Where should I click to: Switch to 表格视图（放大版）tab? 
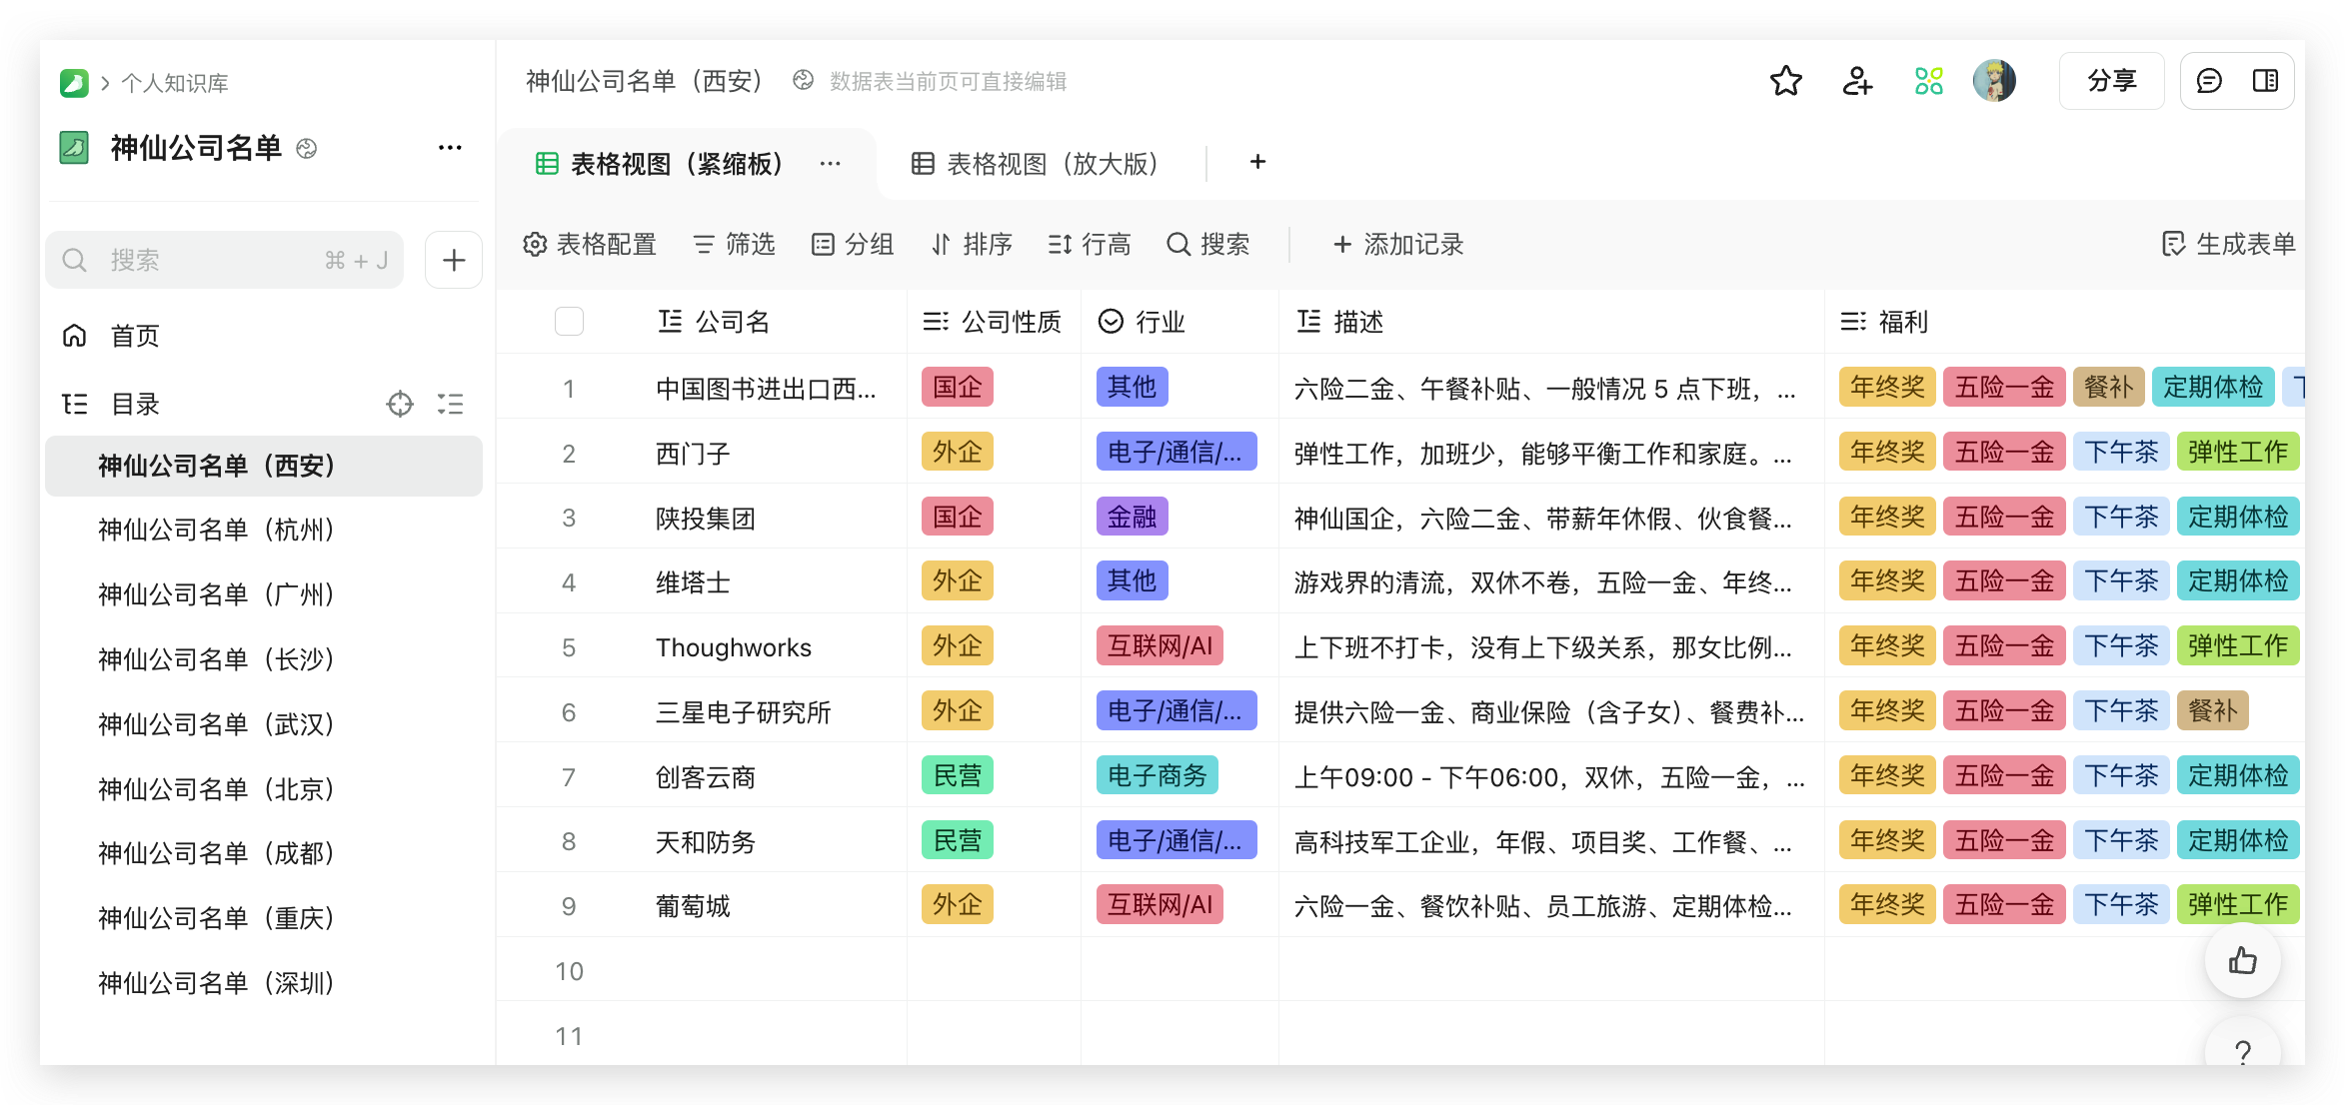tap(1036, 164)
